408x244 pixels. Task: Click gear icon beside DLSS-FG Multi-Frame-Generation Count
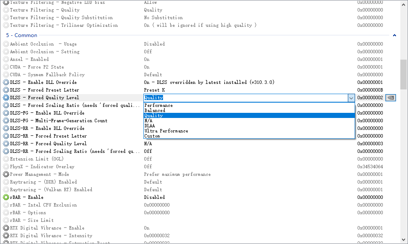6,121
